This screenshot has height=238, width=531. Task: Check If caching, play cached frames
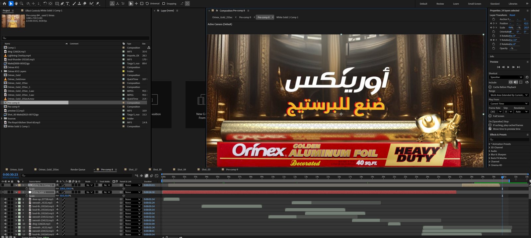tap(490, 125)
